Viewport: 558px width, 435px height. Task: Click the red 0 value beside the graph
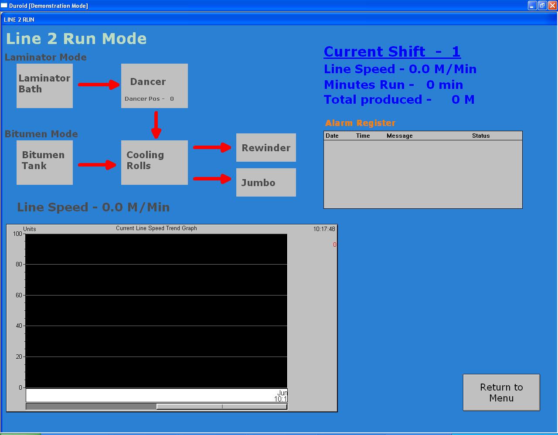tap(334, 245)
